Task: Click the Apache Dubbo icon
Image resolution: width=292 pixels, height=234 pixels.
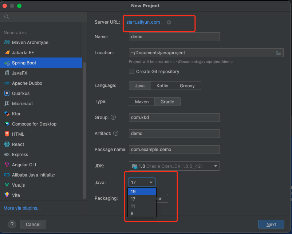Action: click(x=7, y=83)
